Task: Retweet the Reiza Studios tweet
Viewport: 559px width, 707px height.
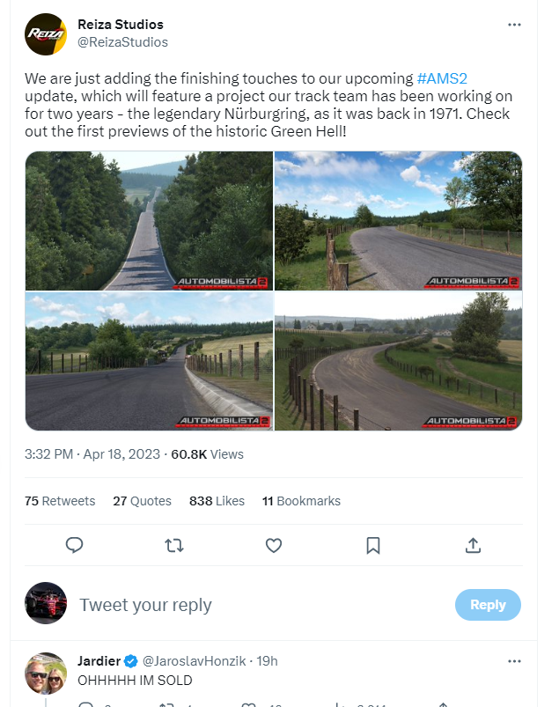Action: click(174, 546)
